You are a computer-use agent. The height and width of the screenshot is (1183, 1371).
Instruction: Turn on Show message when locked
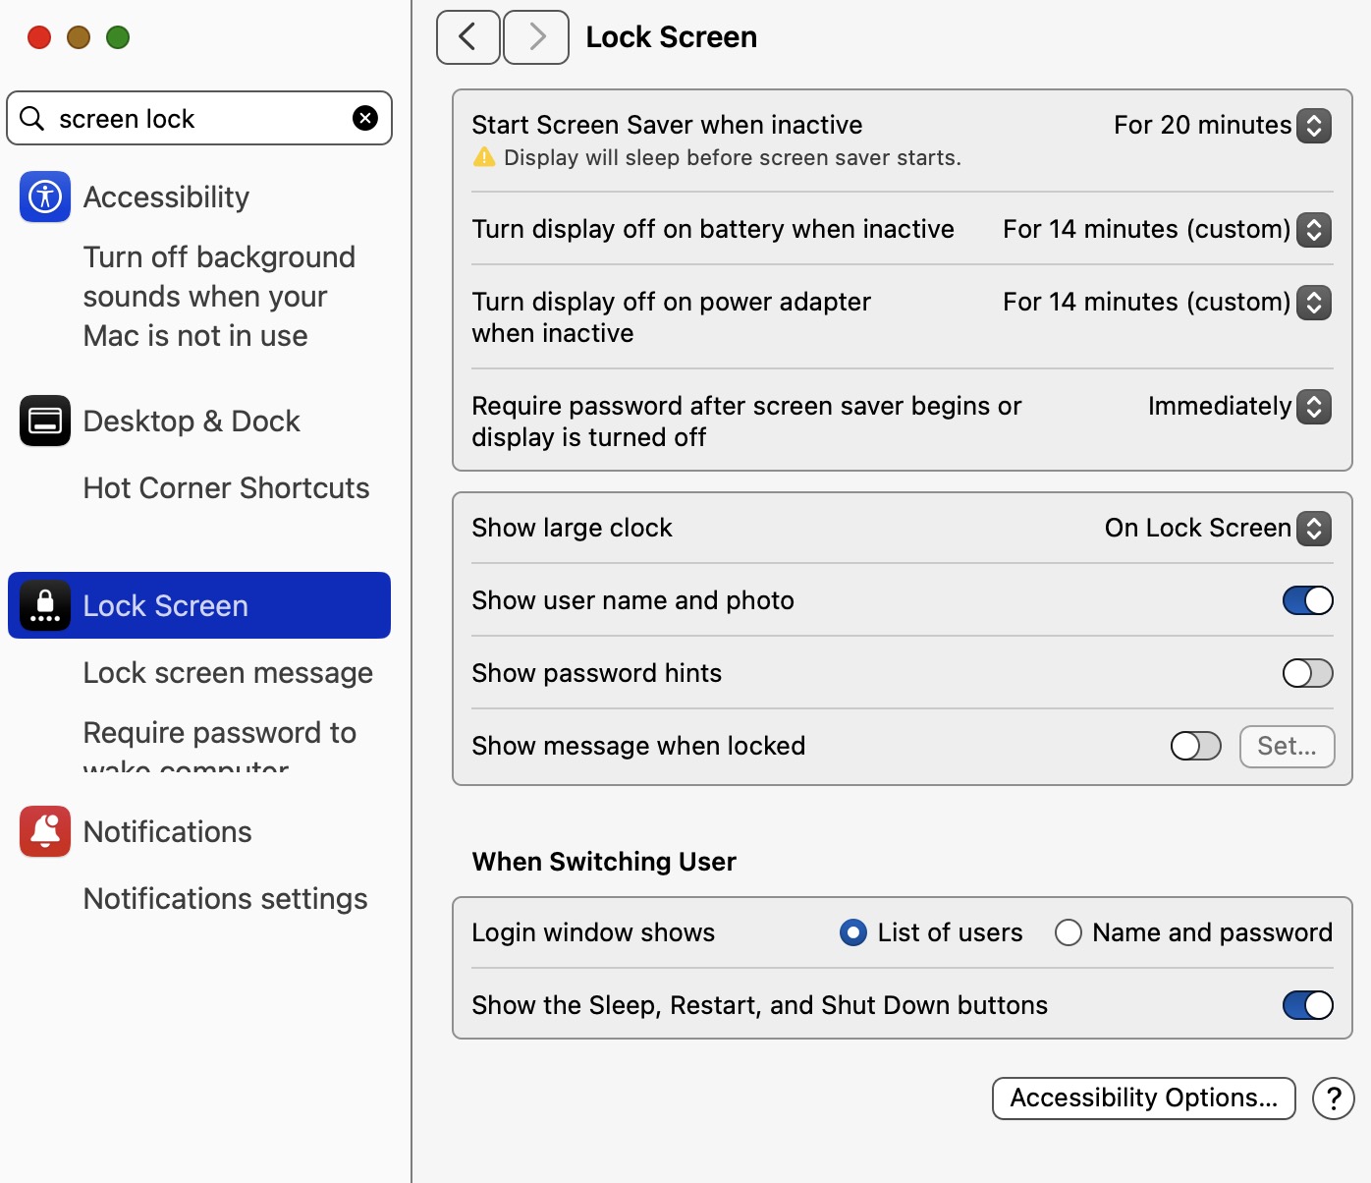pyautogui.click(x=1195, y=746)
